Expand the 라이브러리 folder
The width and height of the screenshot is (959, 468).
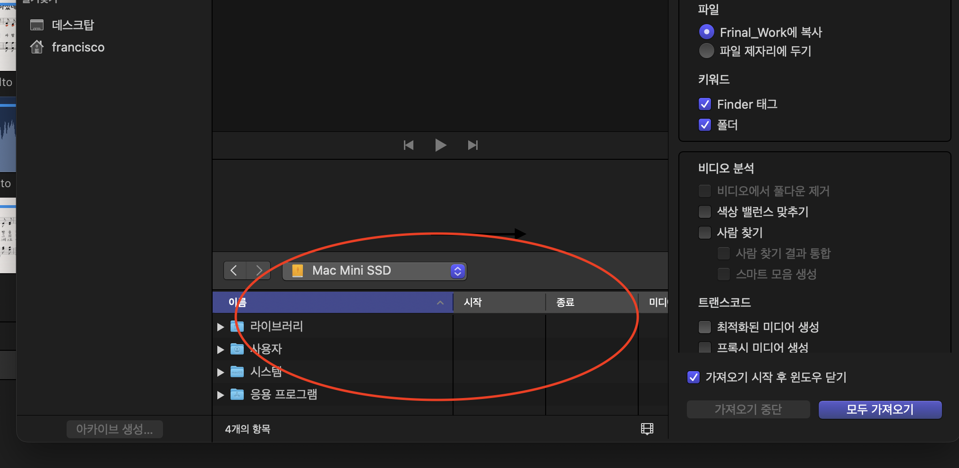point(220,327)
